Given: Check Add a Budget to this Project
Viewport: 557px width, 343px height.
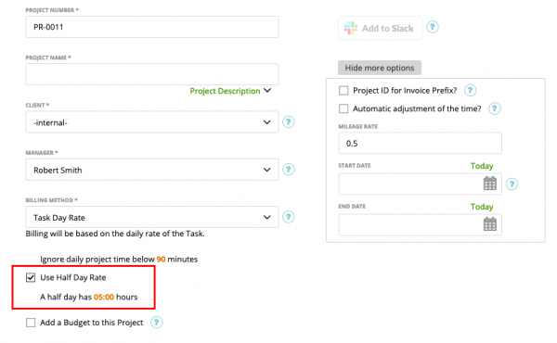Looking at the screenshot, I should pos(31,323).
